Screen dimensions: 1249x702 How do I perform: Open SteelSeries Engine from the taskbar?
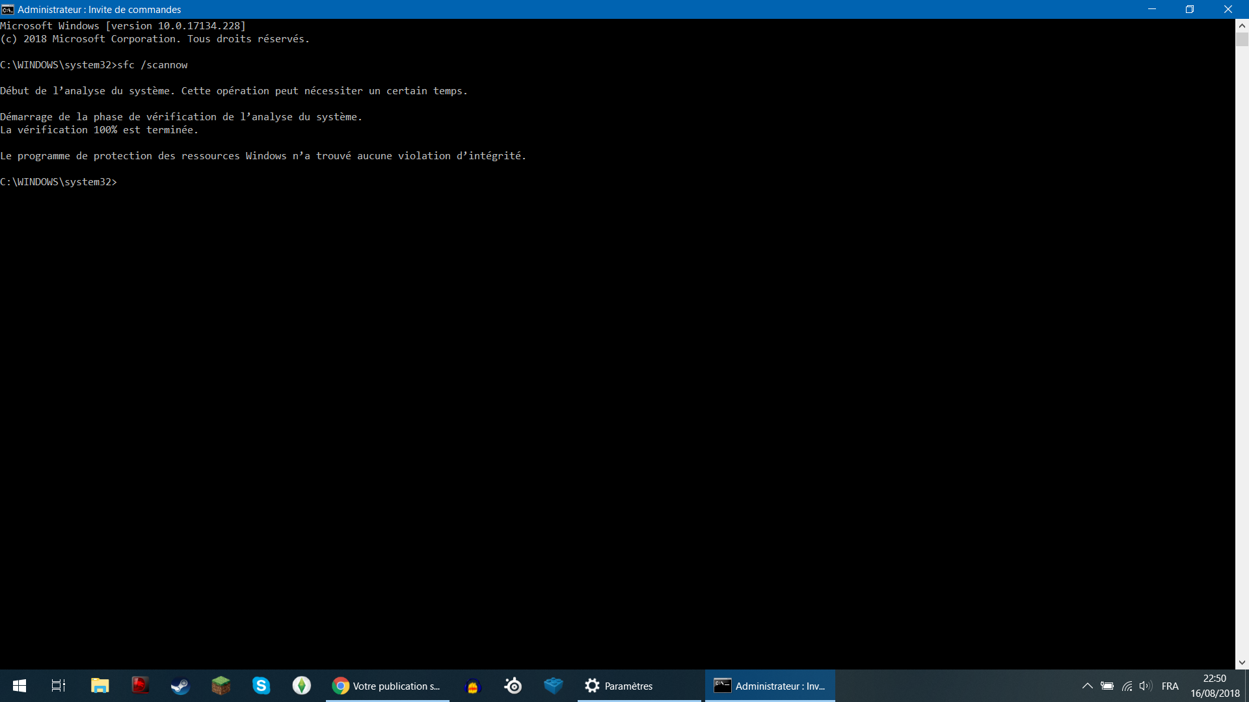(x=513, y=686)
